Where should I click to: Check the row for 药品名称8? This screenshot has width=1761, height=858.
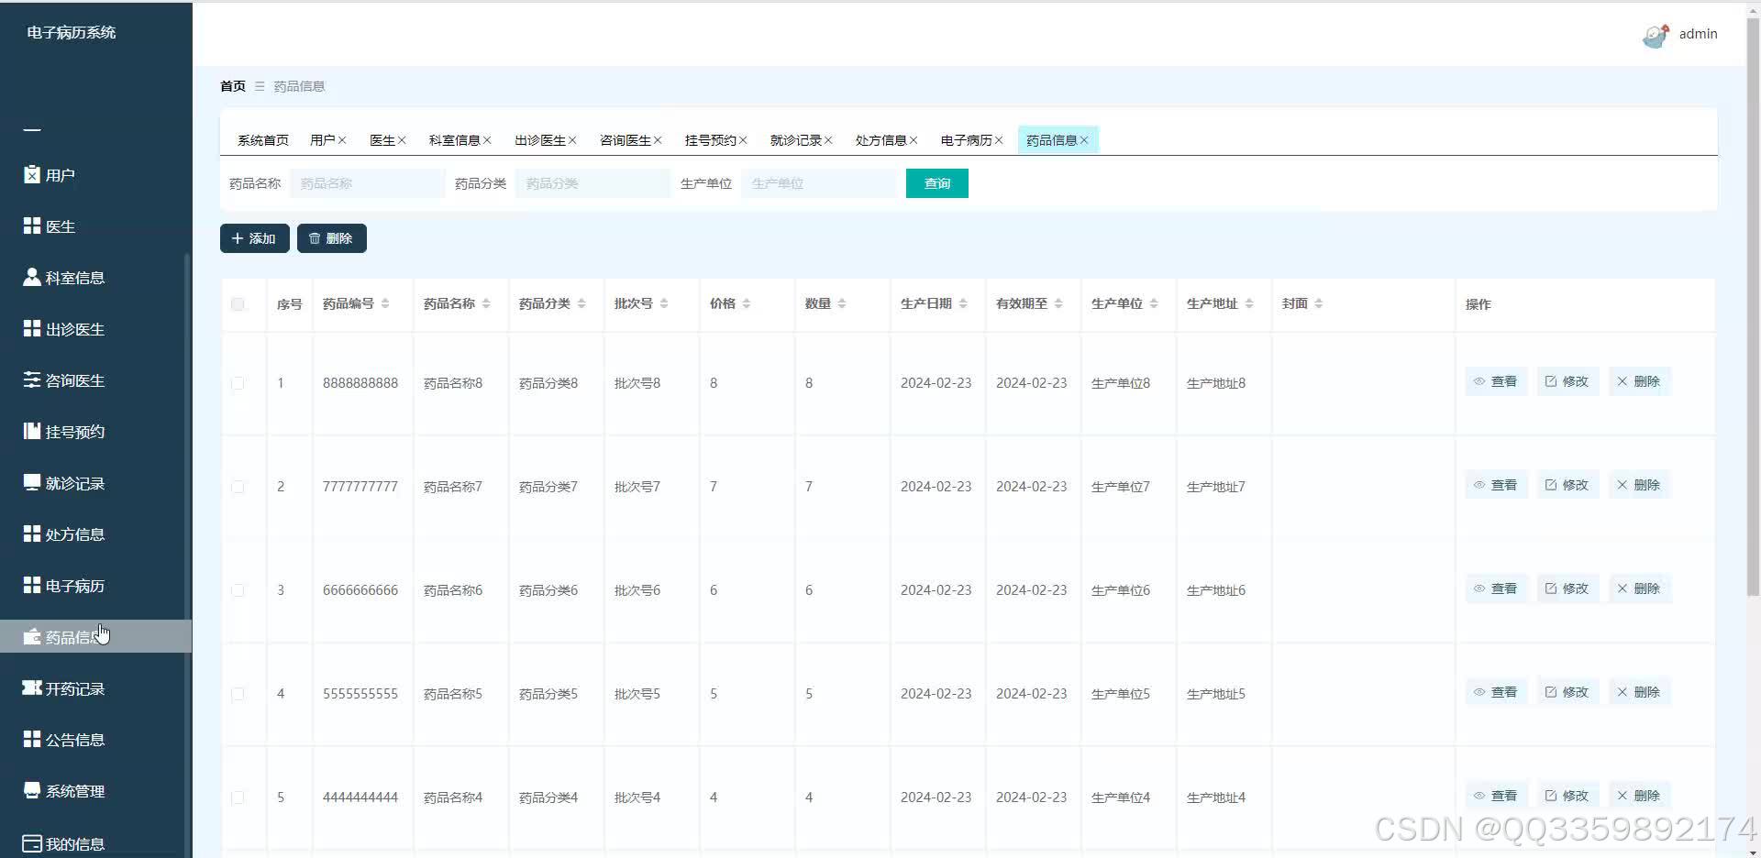coord(238,383)
